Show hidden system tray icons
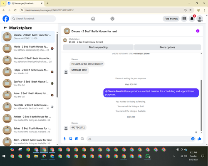208x166 pixels. click(x=174, y=156)
